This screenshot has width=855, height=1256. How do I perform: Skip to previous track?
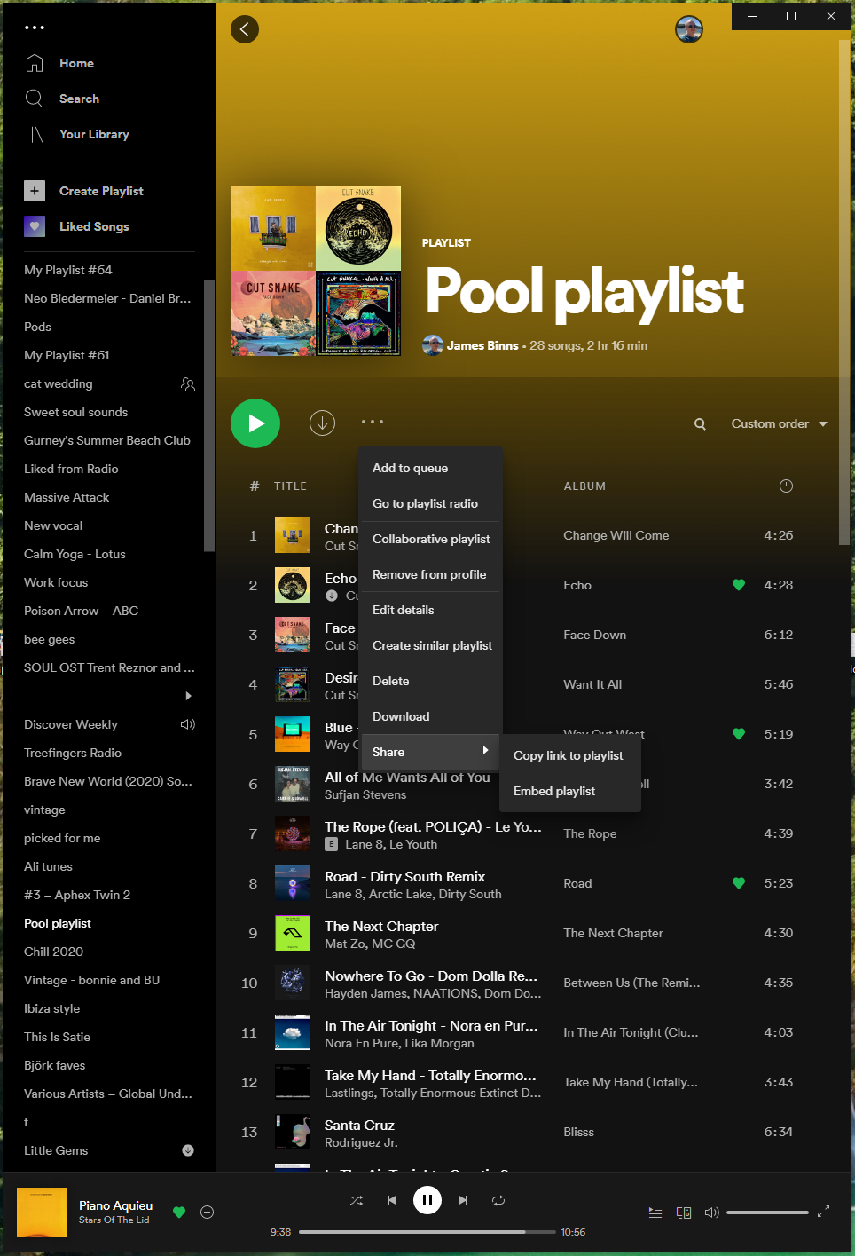(391, 1200)
